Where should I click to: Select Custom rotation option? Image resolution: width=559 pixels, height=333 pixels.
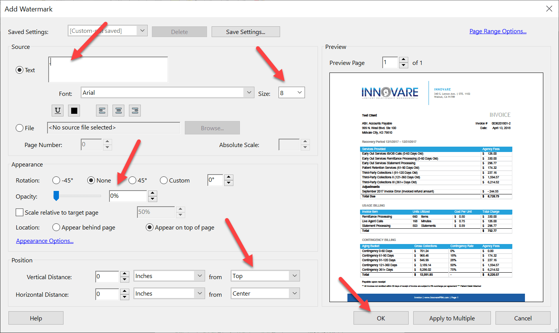tap(164, 180)
